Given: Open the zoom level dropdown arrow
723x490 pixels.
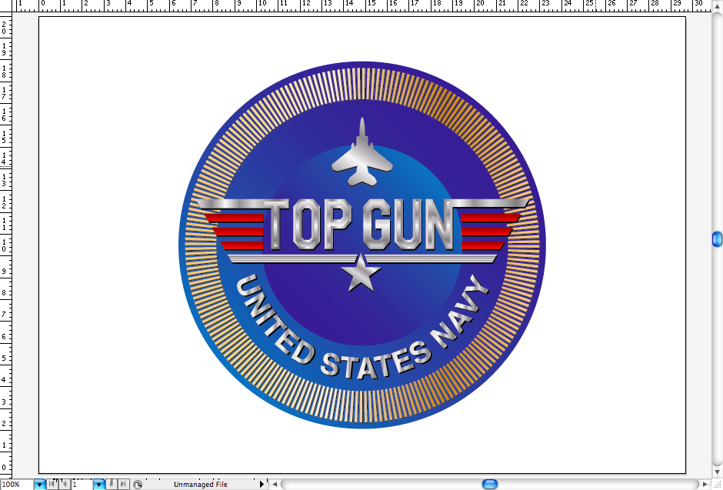Looking at the screenshot, I should 39,485.
